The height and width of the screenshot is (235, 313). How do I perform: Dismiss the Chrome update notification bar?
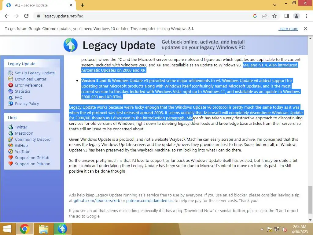306,28
